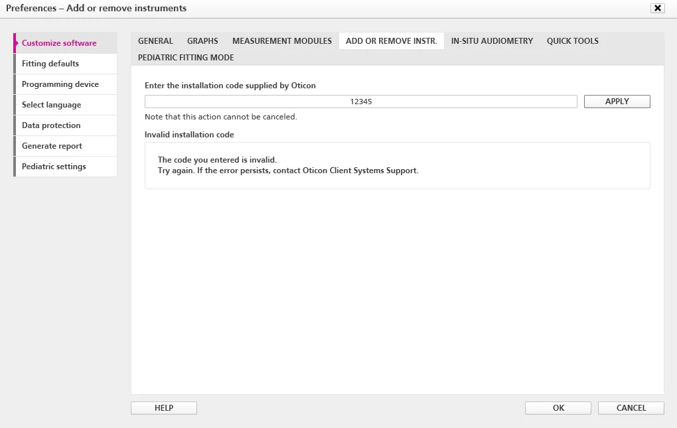The height and width of the screenshot is (428, 677).
Task: Click the installation code input field
Action: [x=361, y=102]
